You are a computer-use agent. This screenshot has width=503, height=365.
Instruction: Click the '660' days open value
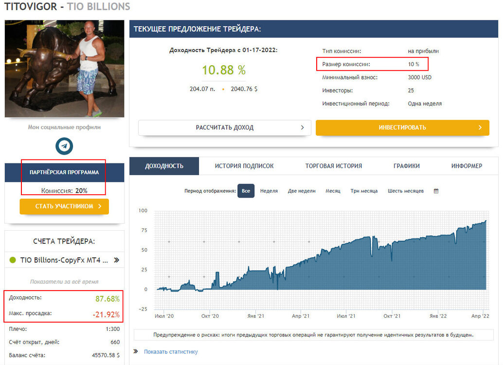[x=115, y=342]
